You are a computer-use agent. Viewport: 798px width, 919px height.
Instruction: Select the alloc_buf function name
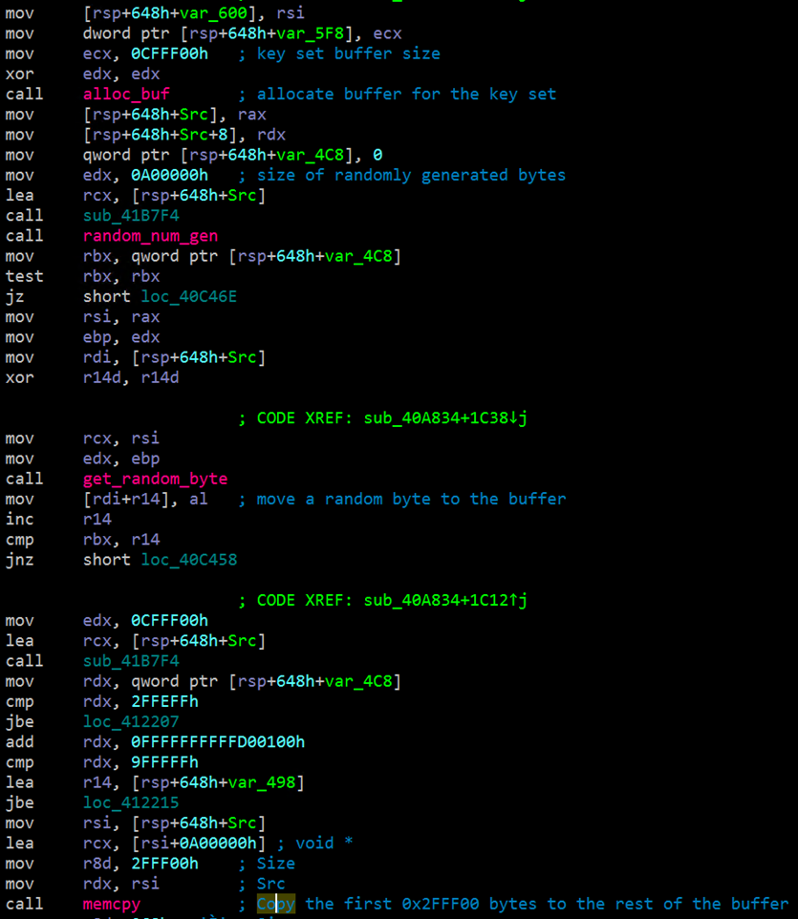tap(126, 94)
